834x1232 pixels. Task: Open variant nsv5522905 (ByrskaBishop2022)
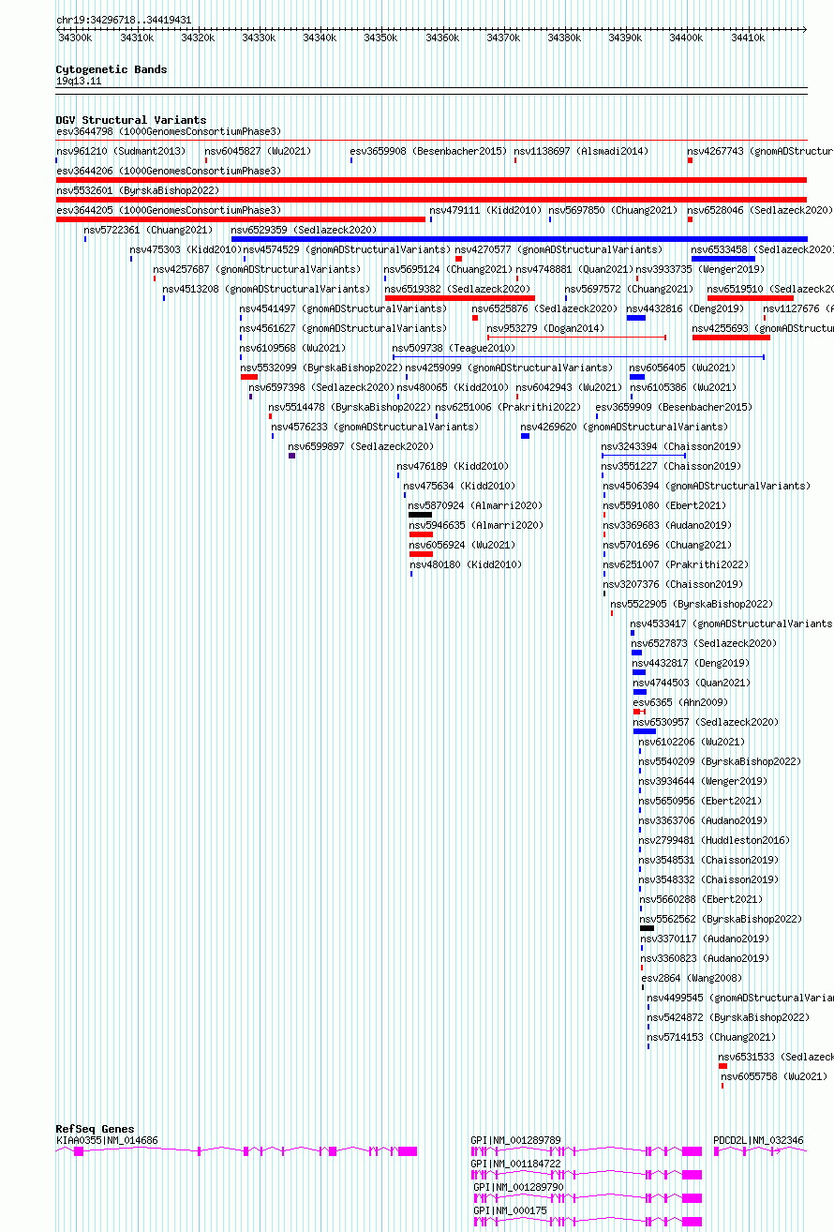[693, 605]
